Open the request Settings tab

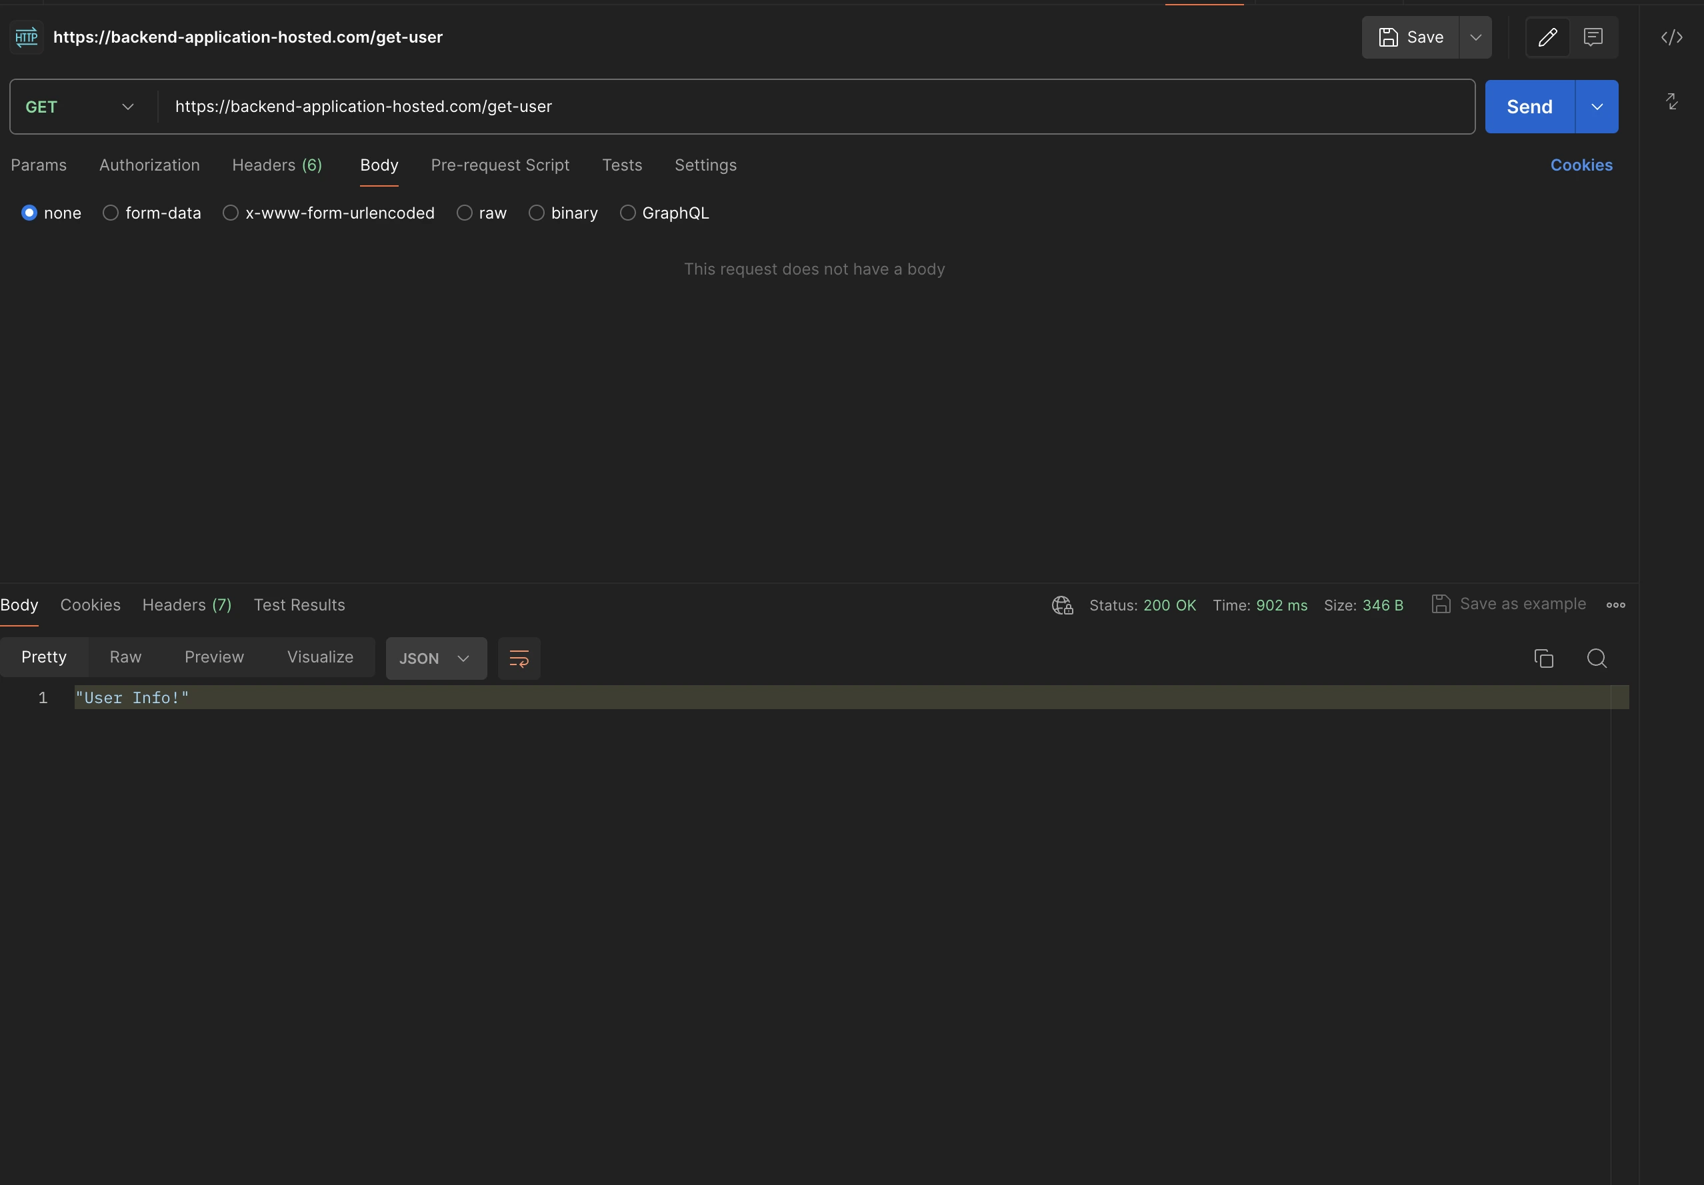(x=706, y=165)
